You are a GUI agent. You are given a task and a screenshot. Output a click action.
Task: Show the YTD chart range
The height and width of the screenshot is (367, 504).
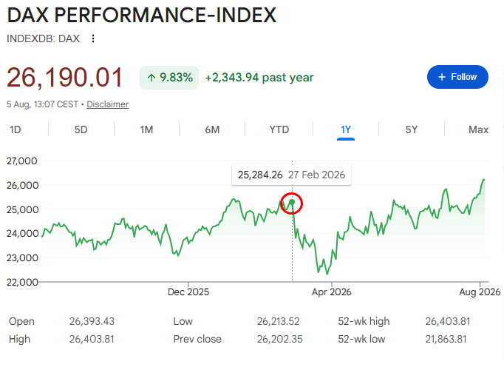click(279, 129)
